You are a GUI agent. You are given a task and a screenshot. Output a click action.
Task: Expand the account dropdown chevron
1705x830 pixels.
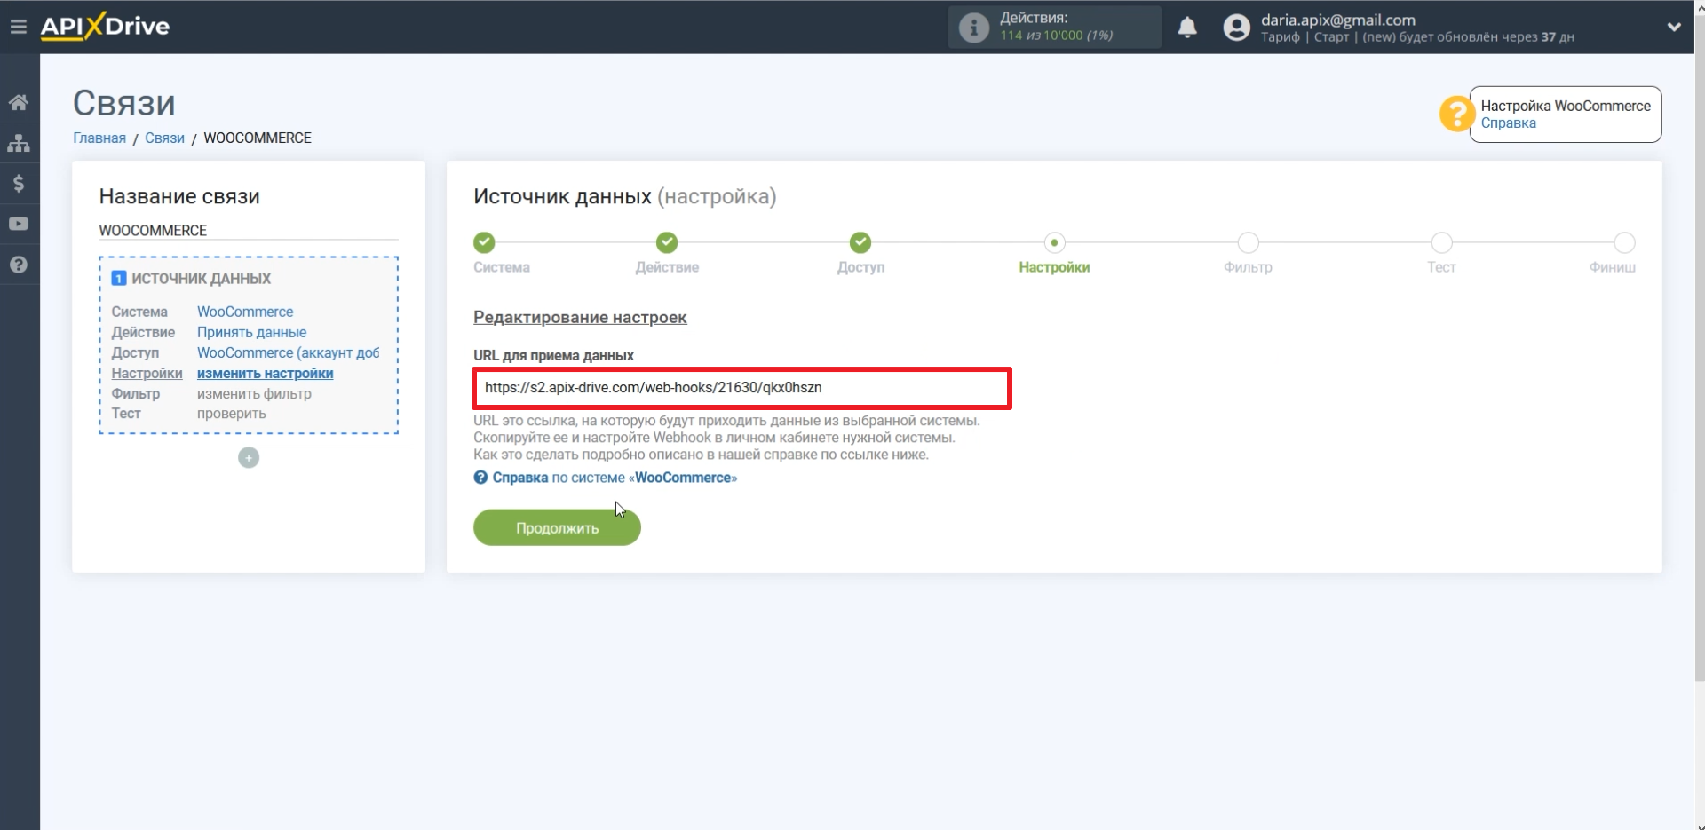1674,27
